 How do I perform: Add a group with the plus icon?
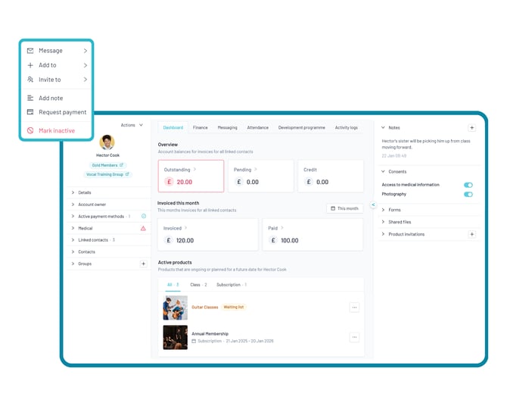143,264
